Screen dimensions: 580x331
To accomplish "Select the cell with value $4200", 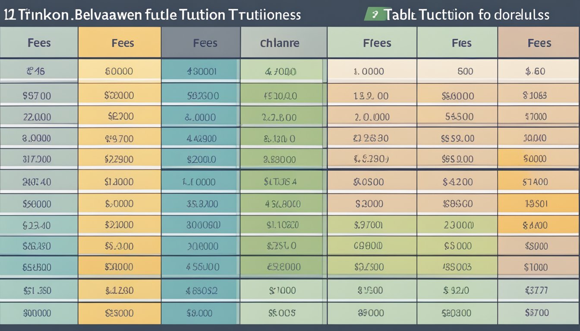I will pos(457,182).
